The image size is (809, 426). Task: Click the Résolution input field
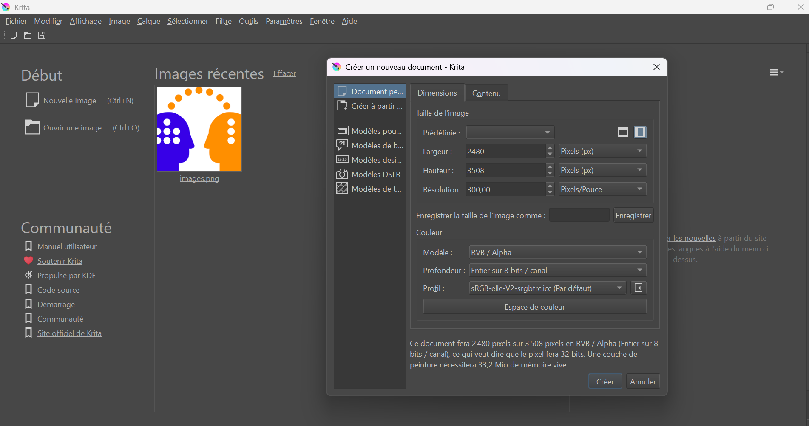click(x=506, y=189)
